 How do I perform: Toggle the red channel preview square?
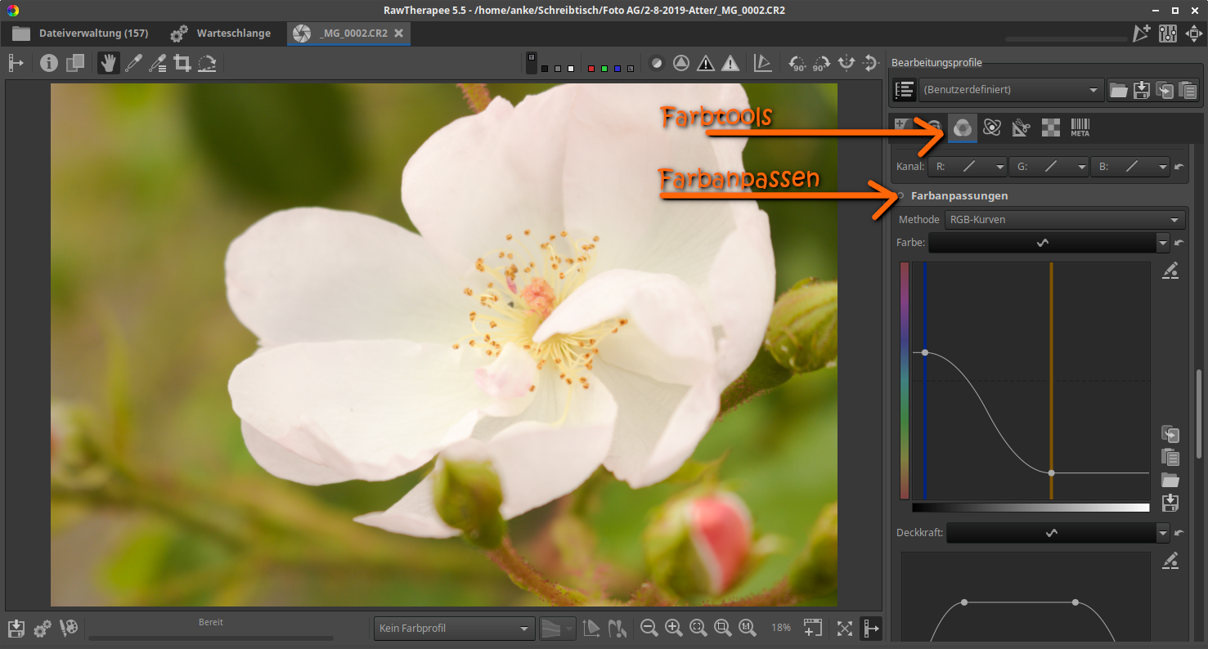[591, 69]
